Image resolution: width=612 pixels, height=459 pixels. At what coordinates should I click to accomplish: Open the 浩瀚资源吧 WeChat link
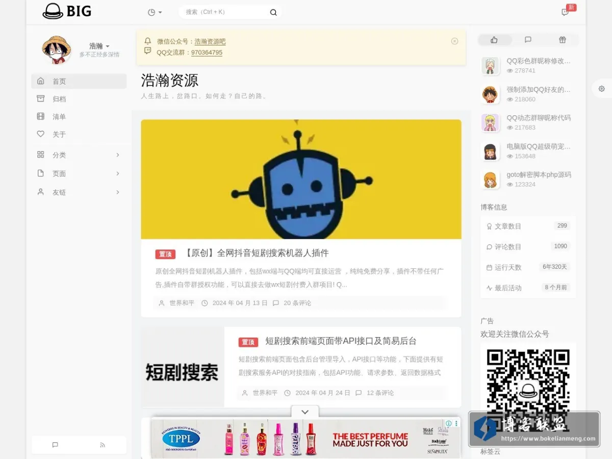pos(210,42)
